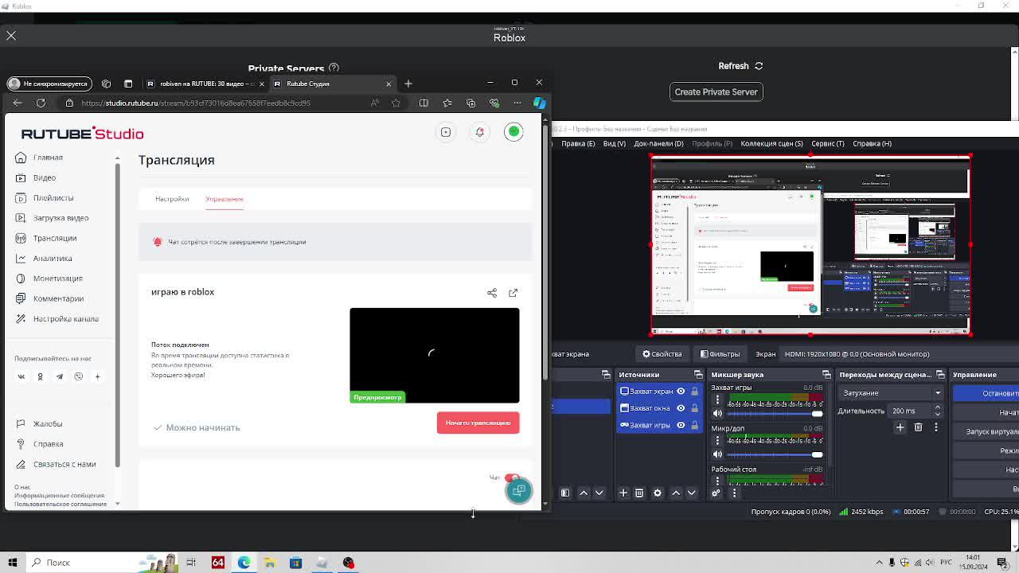Switch to Настройки tab in Трансляция

coord(172,199)
